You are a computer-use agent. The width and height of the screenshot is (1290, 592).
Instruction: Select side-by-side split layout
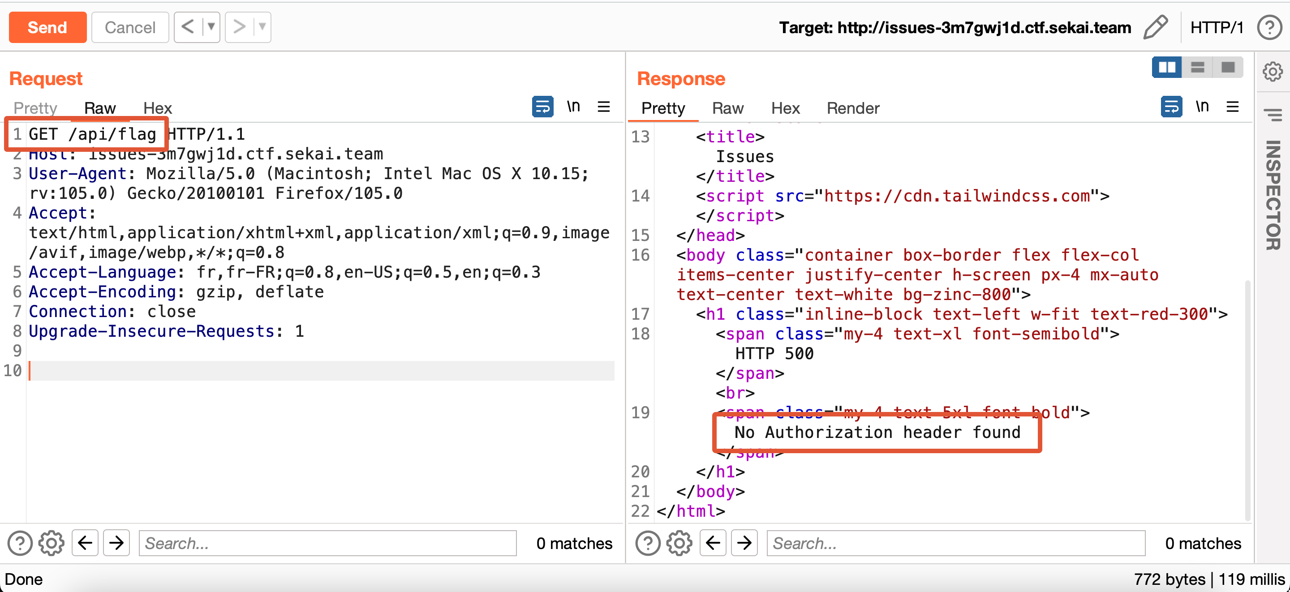1167,67
